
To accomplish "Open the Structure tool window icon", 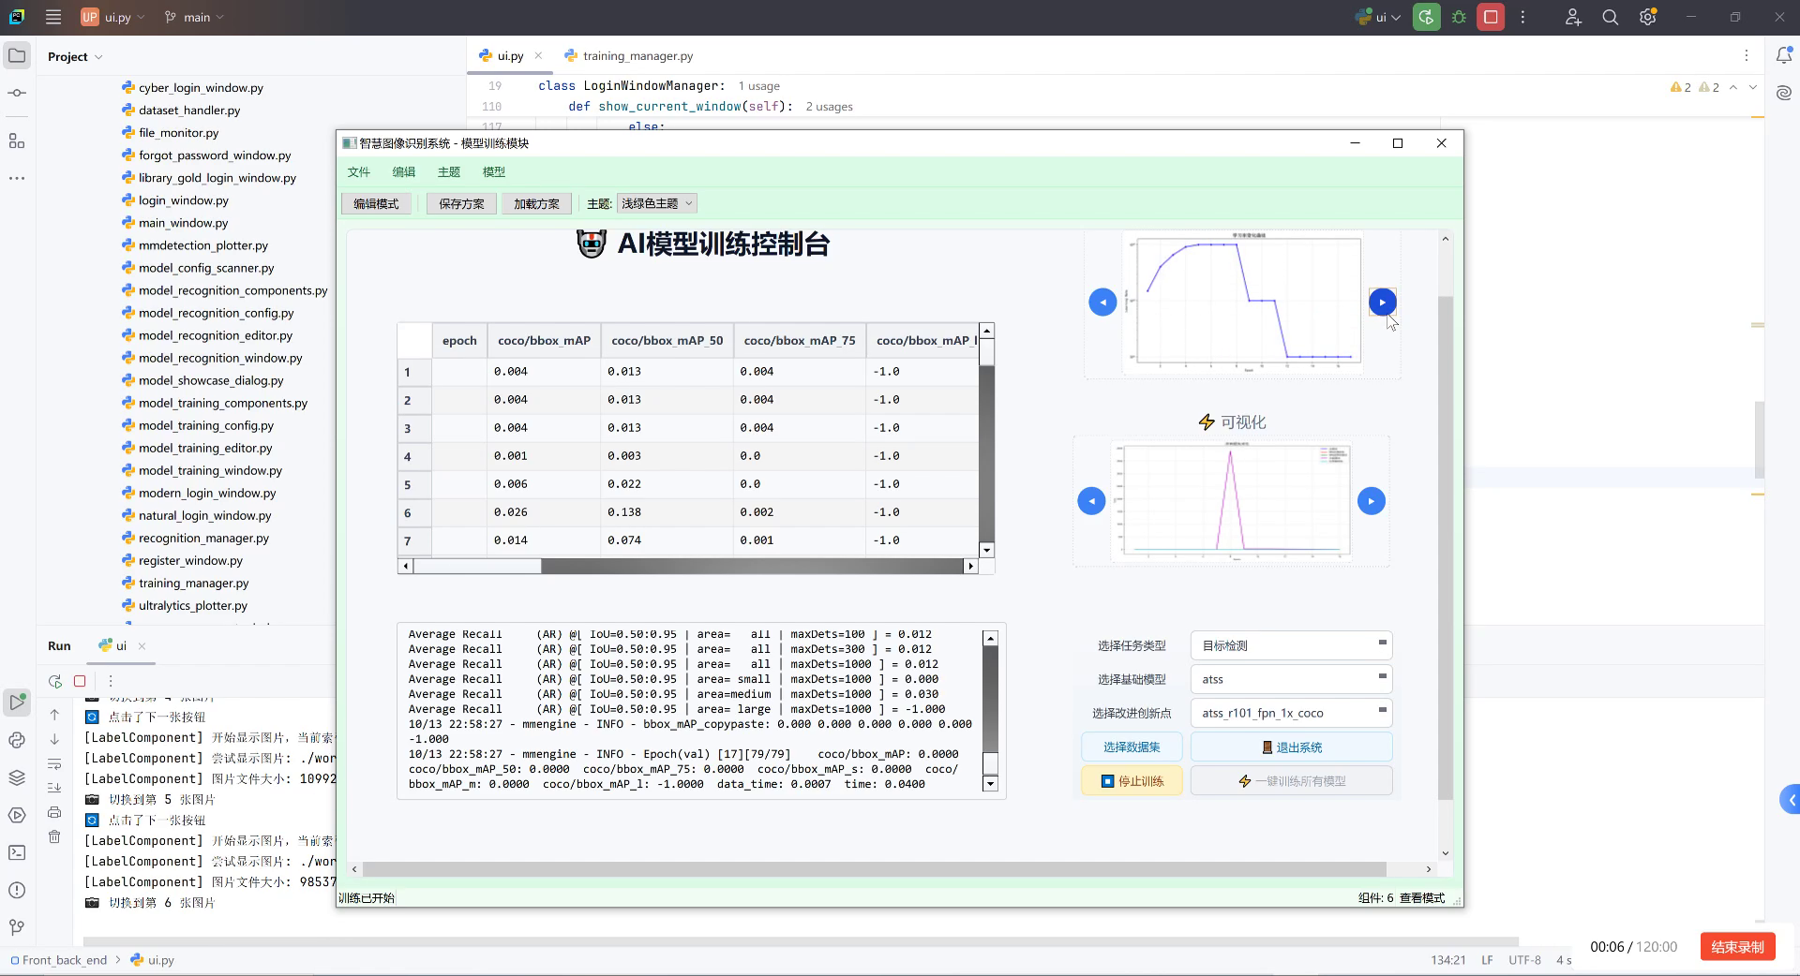I will [17, 140].
